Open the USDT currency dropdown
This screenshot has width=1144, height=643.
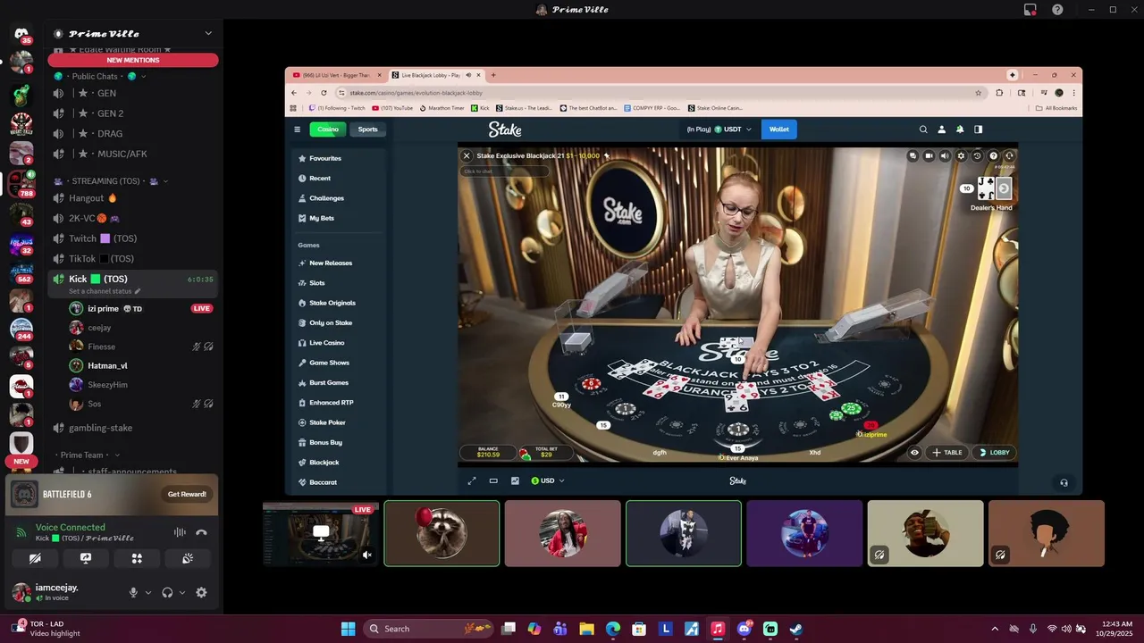coord(719,129)
